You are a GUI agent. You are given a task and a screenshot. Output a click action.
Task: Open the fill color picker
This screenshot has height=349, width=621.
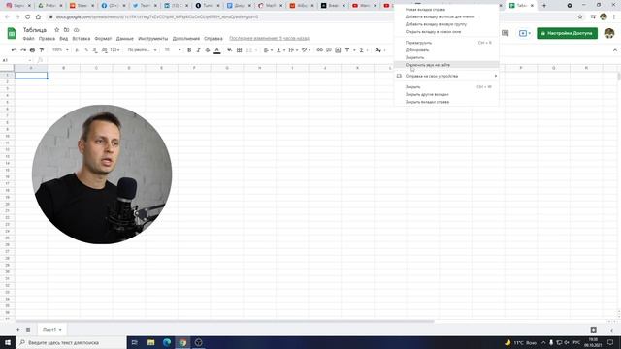230,50
